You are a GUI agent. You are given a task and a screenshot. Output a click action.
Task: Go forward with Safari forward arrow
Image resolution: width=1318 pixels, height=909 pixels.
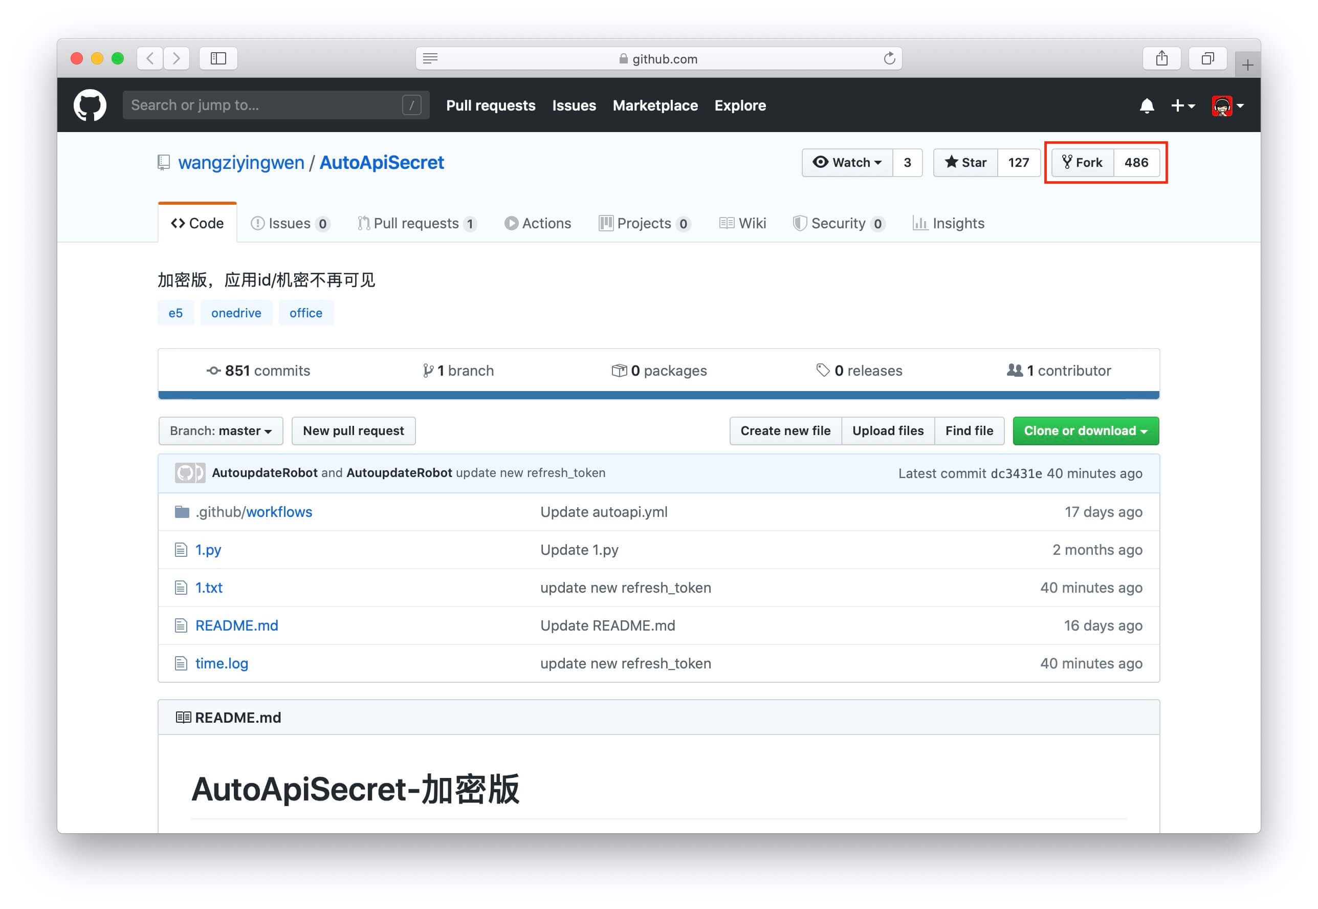coord(177,58)
